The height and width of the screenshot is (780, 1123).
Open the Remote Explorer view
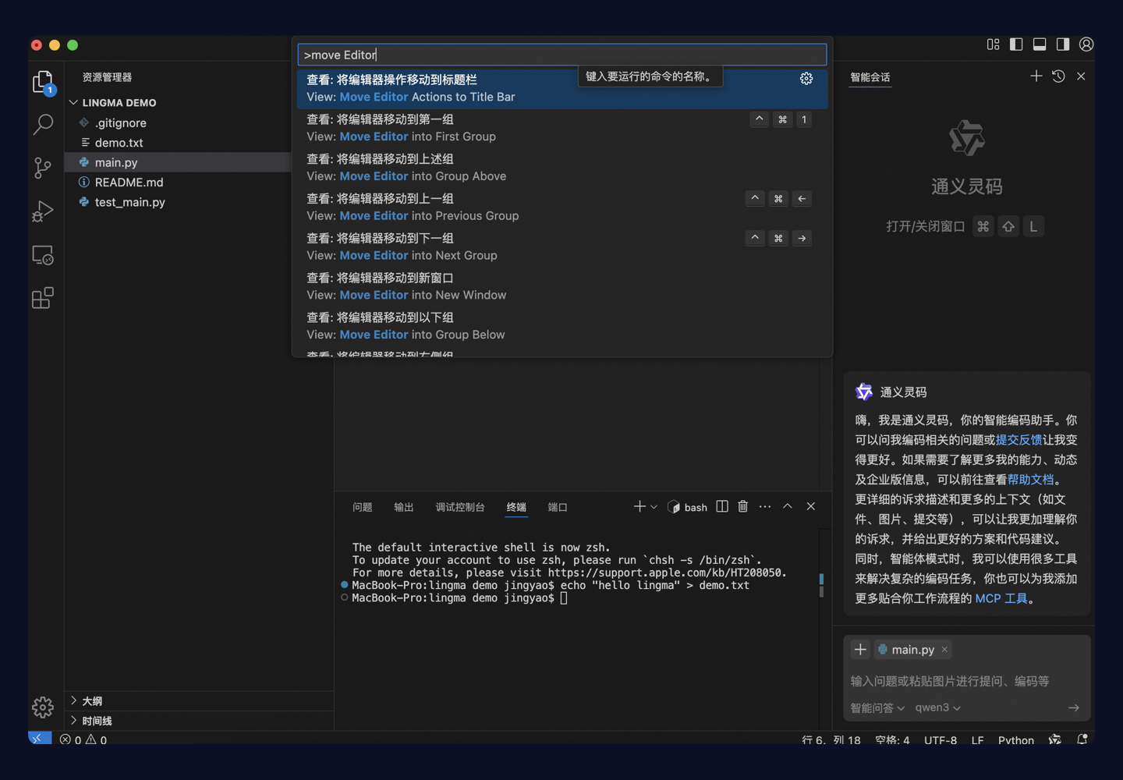(43, 255)
